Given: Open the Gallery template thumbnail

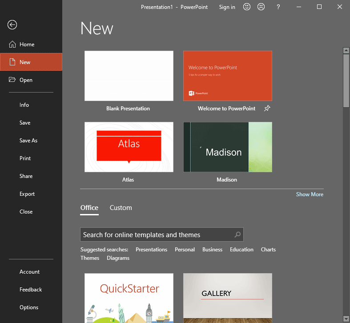Looking at the screenshot, I should (x=228, y=298).
